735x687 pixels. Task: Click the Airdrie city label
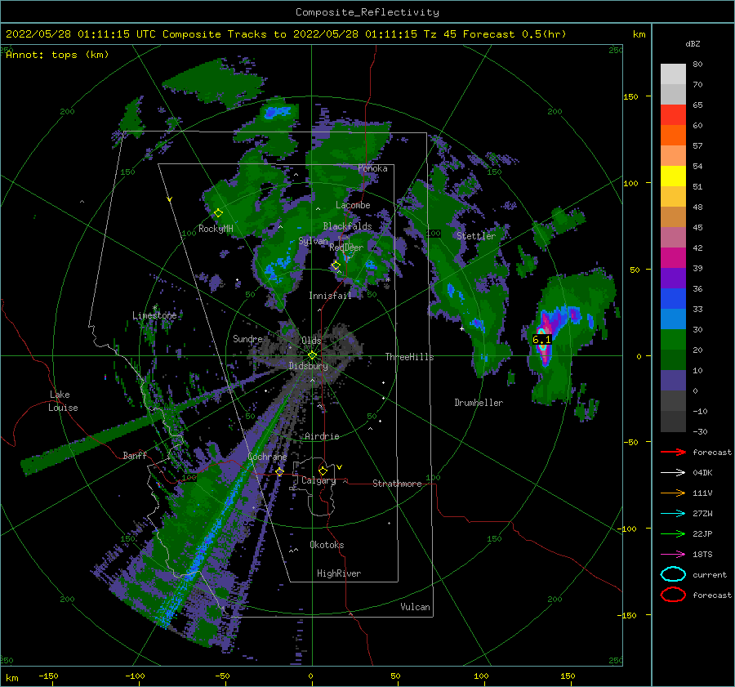click(322, 436)
